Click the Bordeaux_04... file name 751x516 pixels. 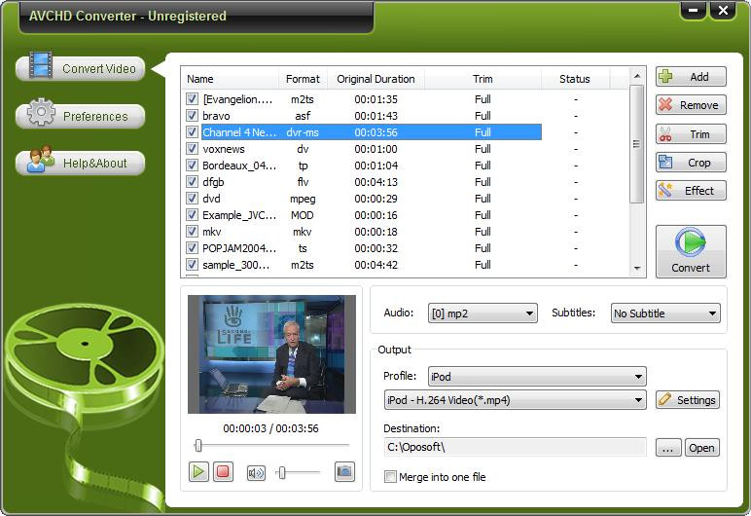coord(239,166)
